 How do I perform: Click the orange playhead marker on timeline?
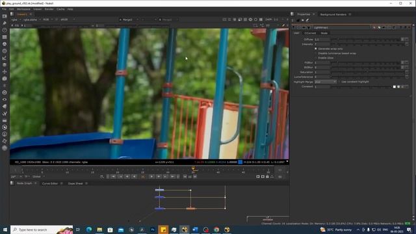click(x=194, y=168)
